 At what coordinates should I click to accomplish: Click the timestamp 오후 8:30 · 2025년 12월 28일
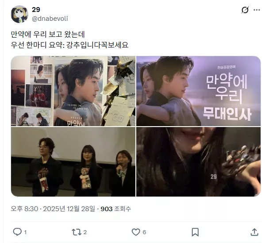pyautogui.click(x=53, y=209)
